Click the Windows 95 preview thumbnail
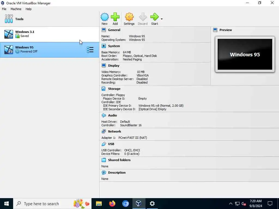Image resolution: width=279 pixels, height=209 pixels. click(245, 54)
